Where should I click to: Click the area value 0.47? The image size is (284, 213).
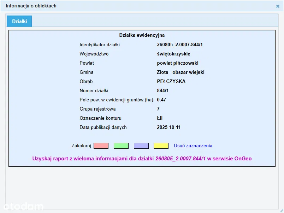(x=161, y=100)
